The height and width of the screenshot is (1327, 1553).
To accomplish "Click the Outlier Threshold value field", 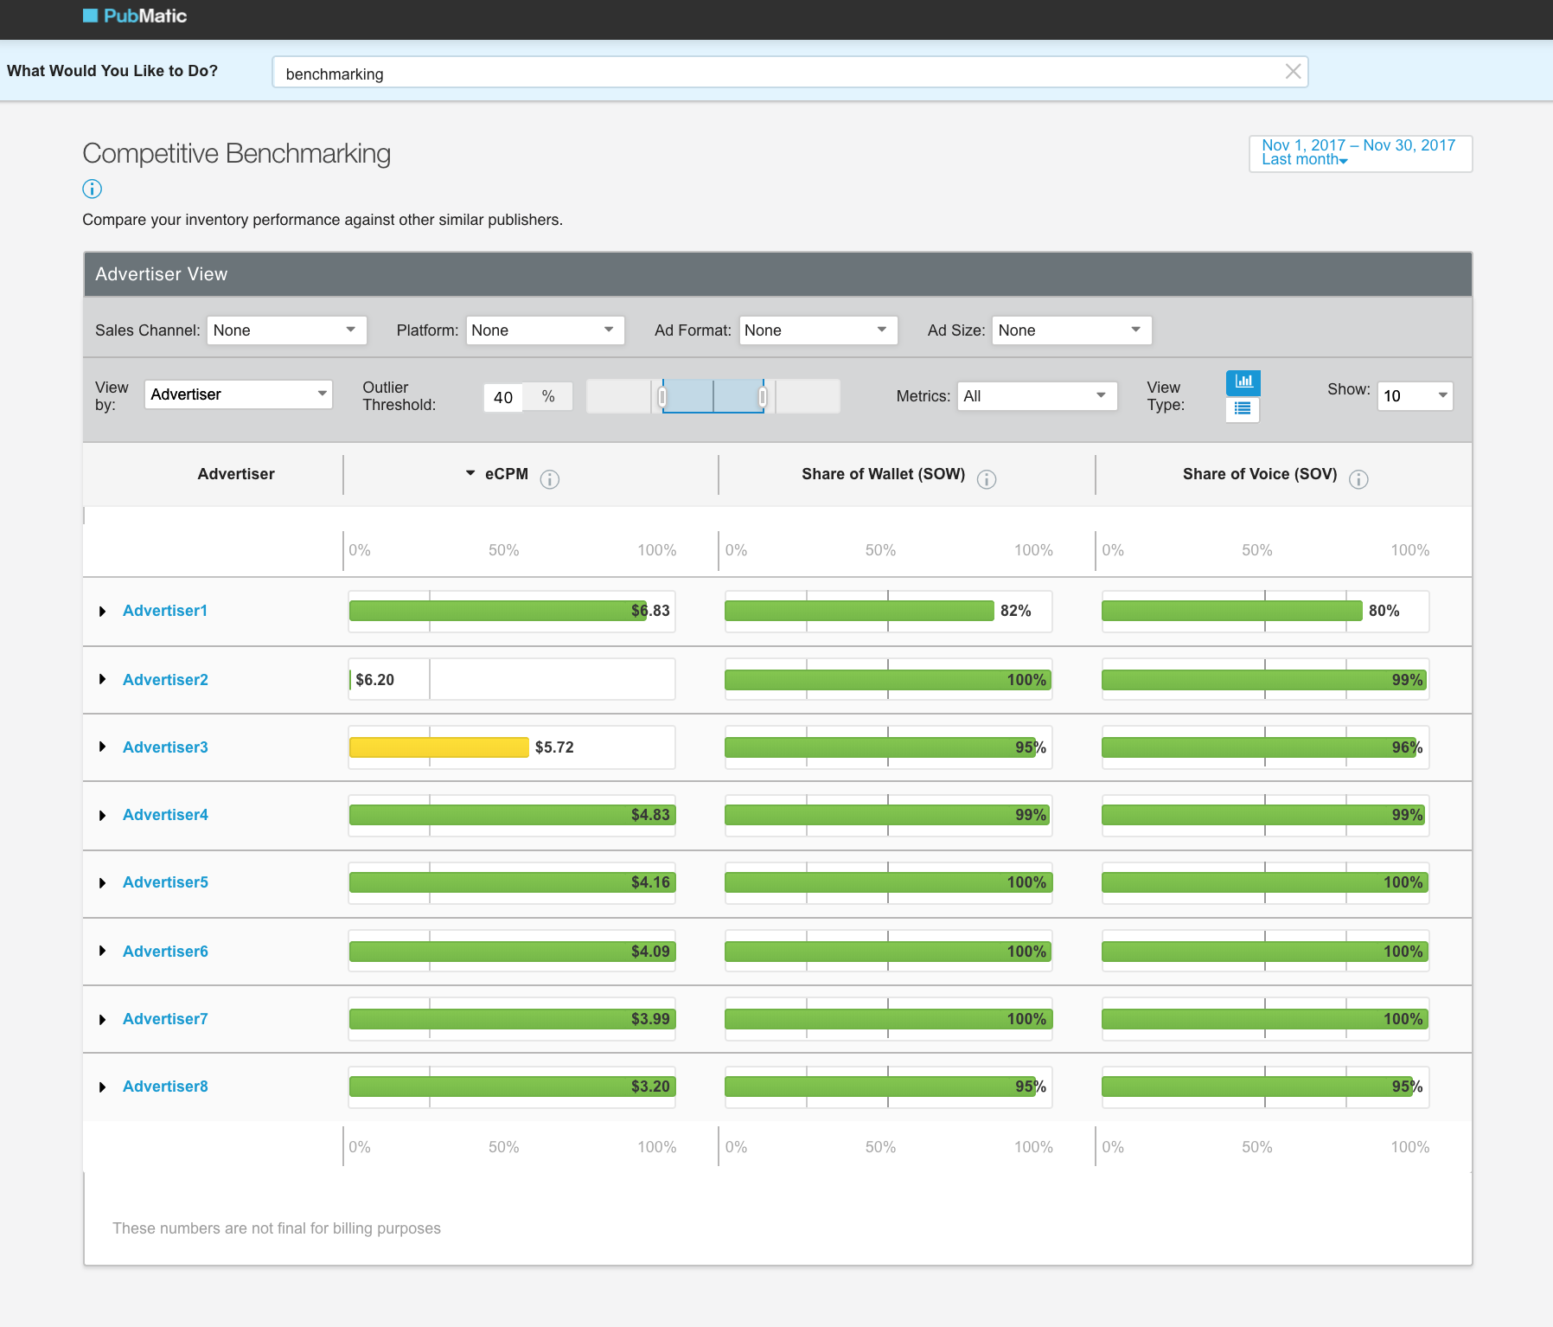I will 503,397.
